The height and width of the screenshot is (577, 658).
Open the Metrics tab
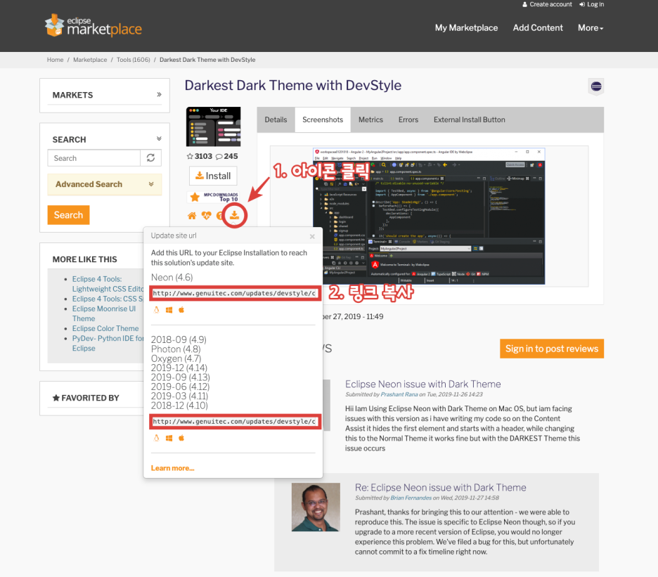coord(370,119)
